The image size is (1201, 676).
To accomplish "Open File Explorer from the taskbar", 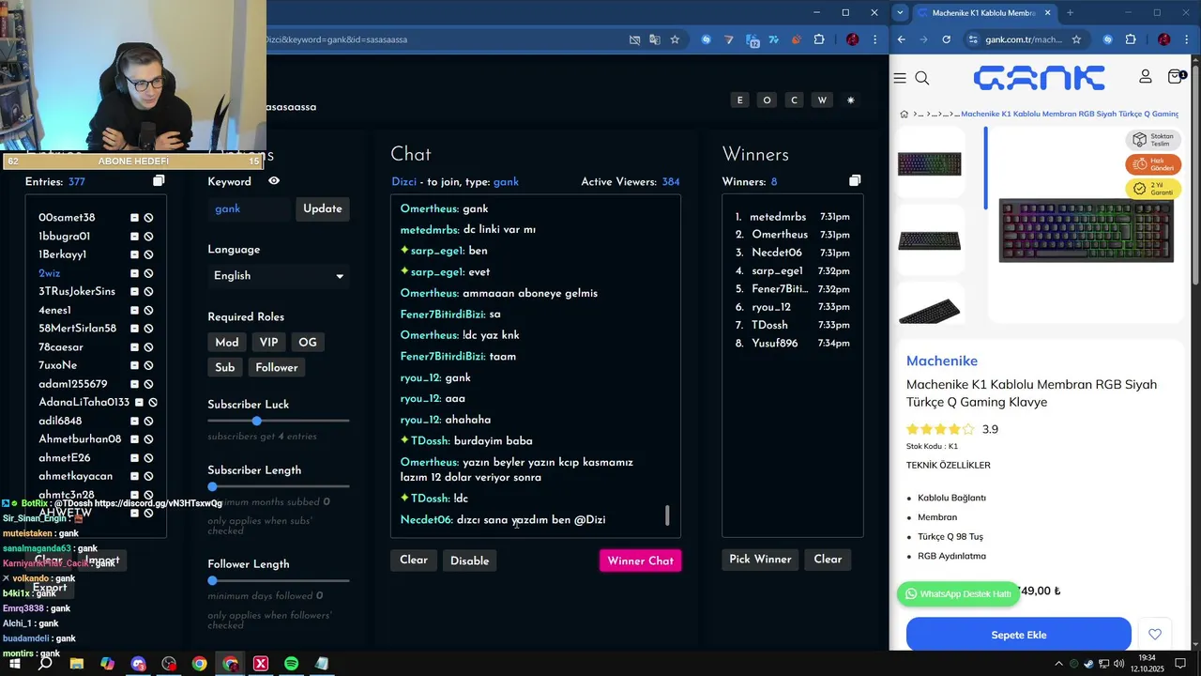I will (77, 664).
